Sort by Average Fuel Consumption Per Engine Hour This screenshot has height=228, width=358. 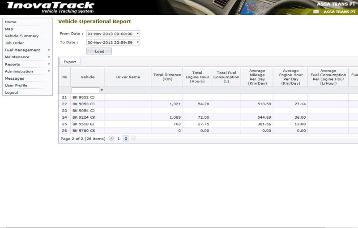pyautogui.click(x=328, y=77)
